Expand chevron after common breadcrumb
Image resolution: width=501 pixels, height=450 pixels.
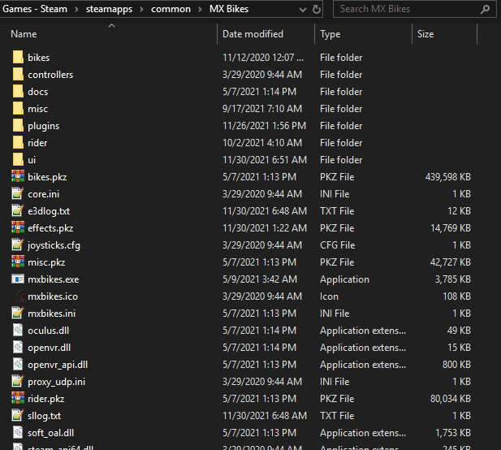click(x=200, y=9)
